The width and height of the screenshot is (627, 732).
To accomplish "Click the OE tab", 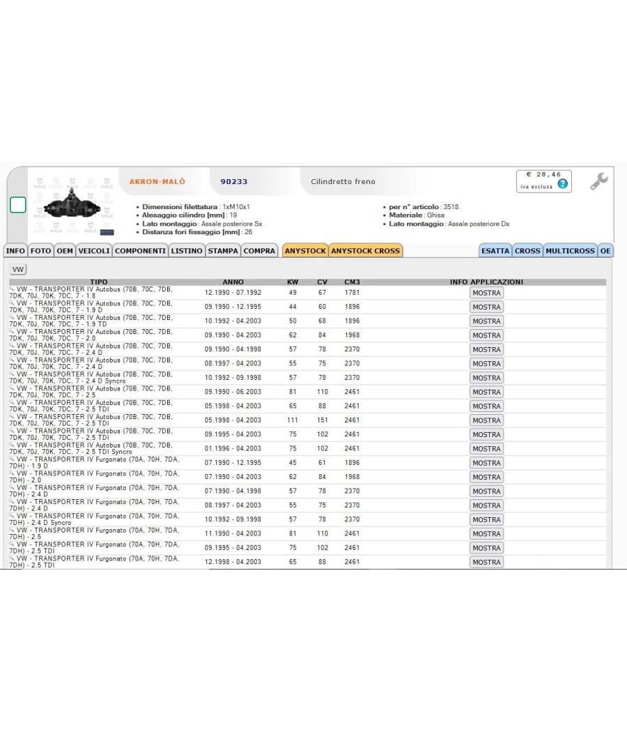I will (x=605, y=251).
